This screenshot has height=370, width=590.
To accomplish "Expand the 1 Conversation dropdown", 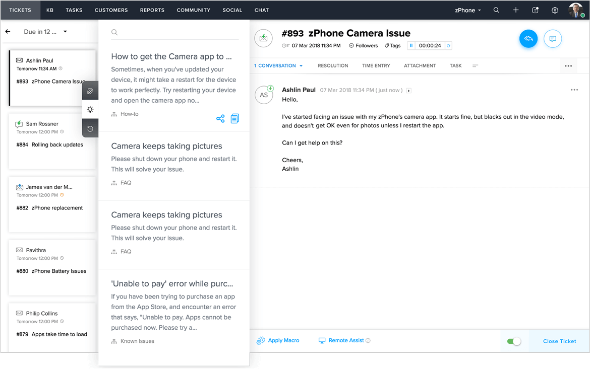I will (x=278, y=66).
